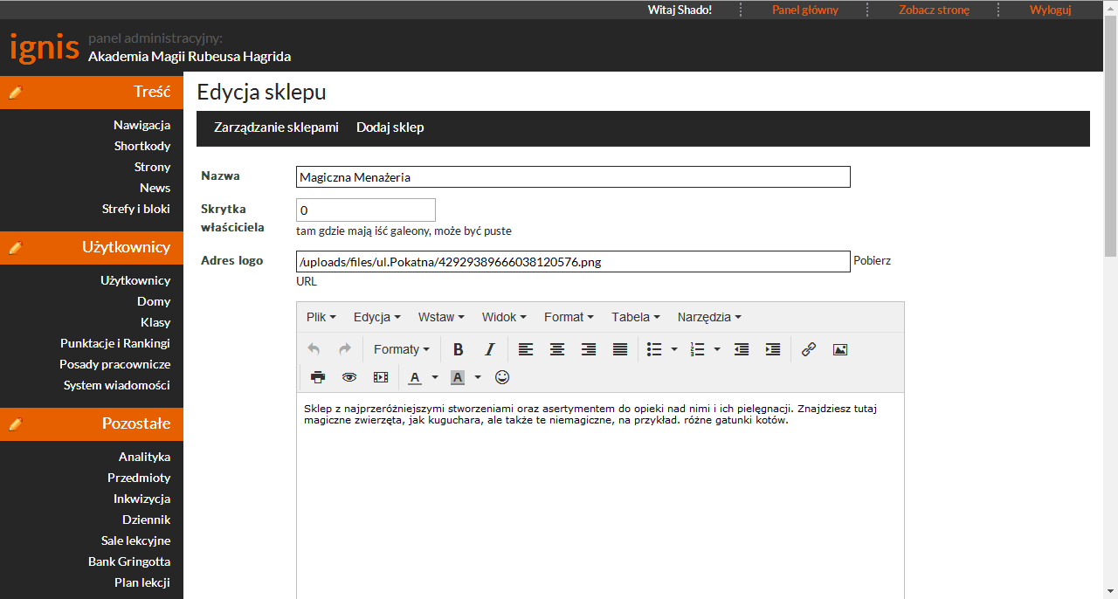Open the Tabela menu
This screenshot has width=1118, height=599.
(635, 317)
